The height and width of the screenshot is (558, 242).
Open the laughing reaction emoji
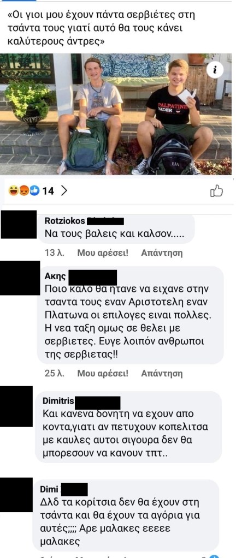pos(13,191)
